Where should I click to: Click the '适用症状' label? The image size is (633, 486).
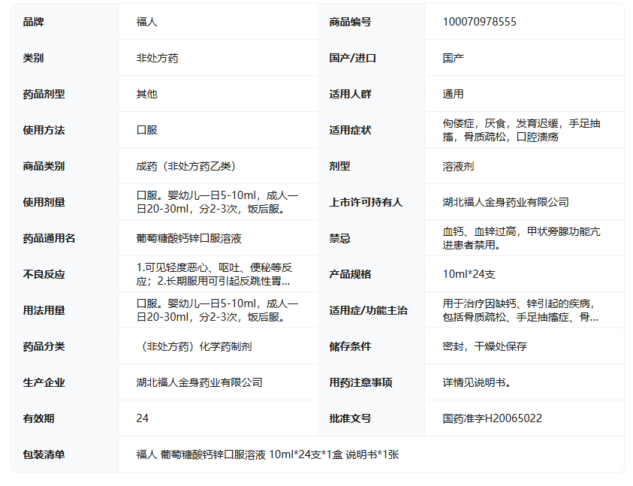pos(350,130)
